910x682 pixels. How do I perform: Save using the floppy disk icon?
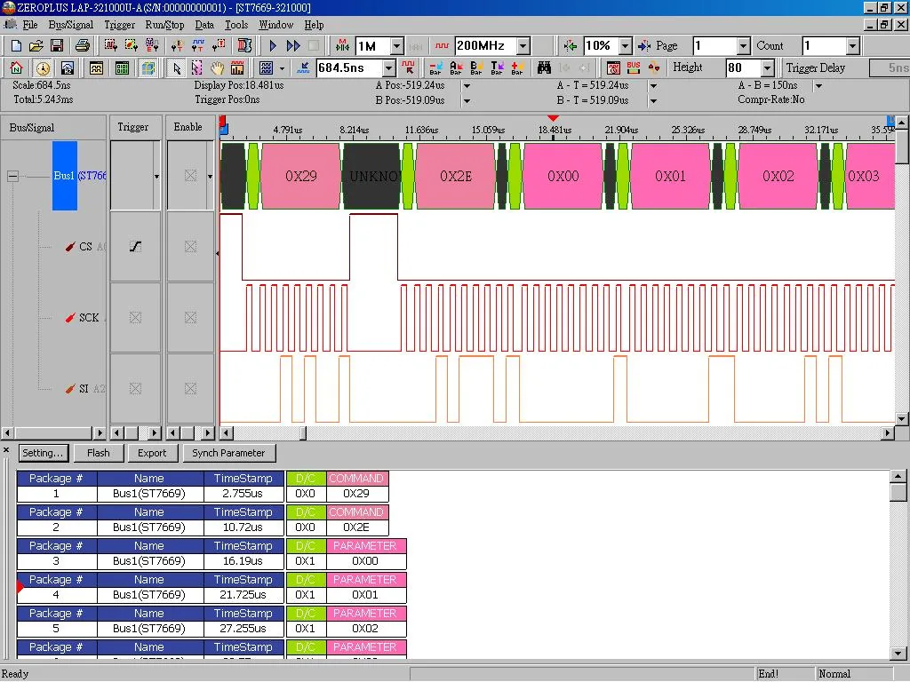click(x=56, y=46)
